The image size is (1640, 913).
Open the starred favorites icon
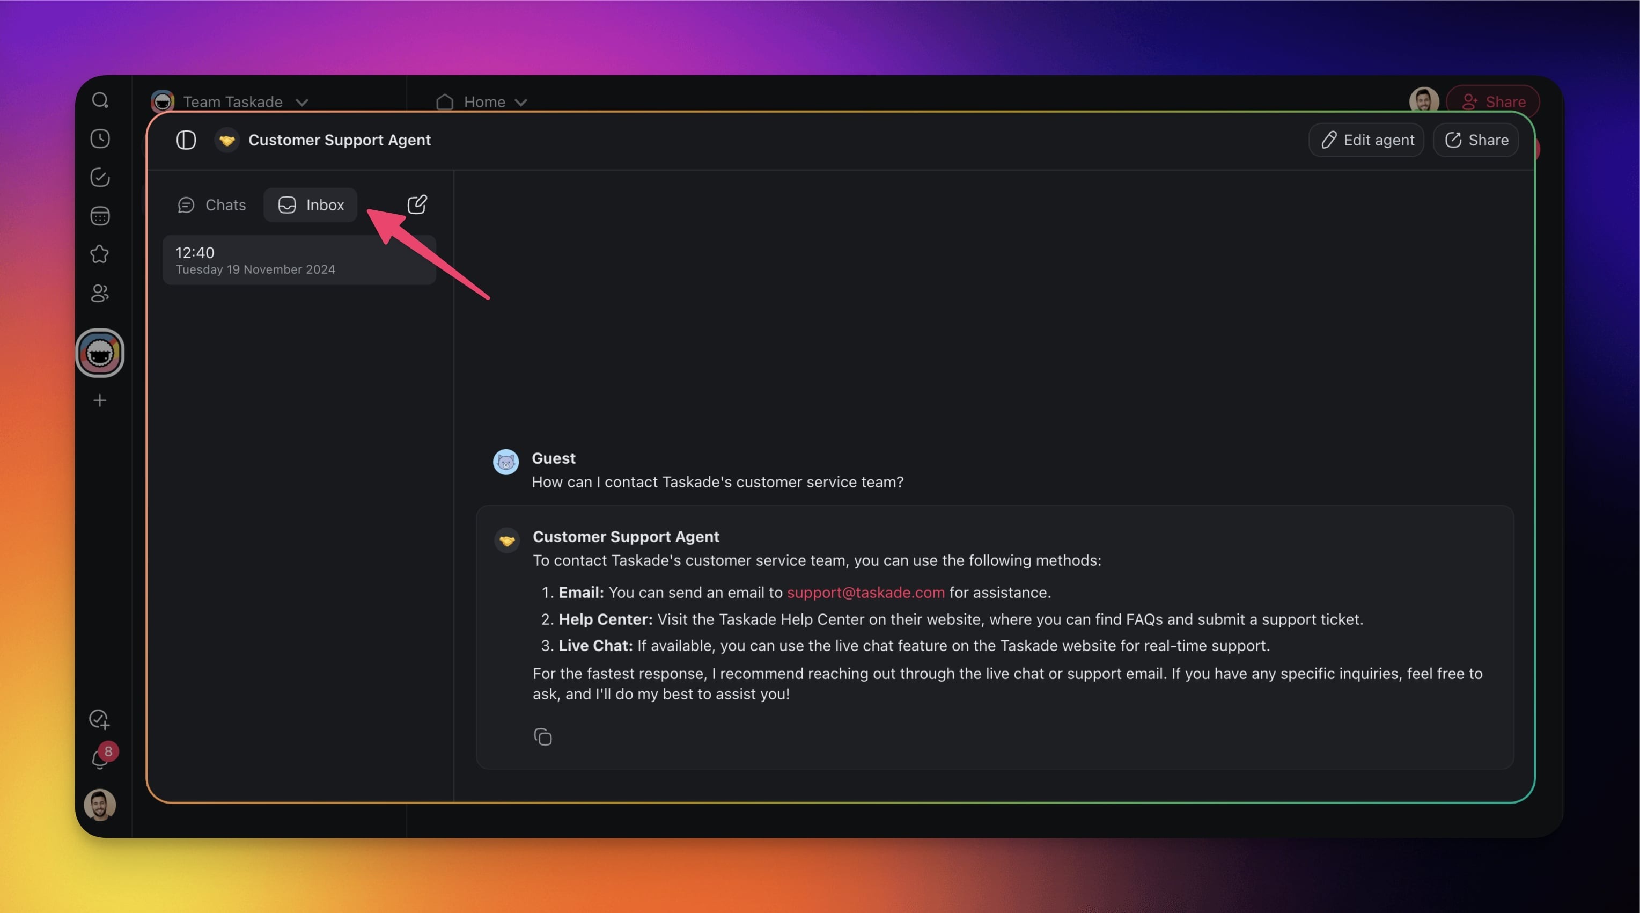100,254
